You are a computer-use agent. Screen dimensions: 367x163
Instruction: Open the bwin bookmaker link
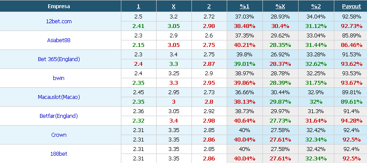[59, 78]
